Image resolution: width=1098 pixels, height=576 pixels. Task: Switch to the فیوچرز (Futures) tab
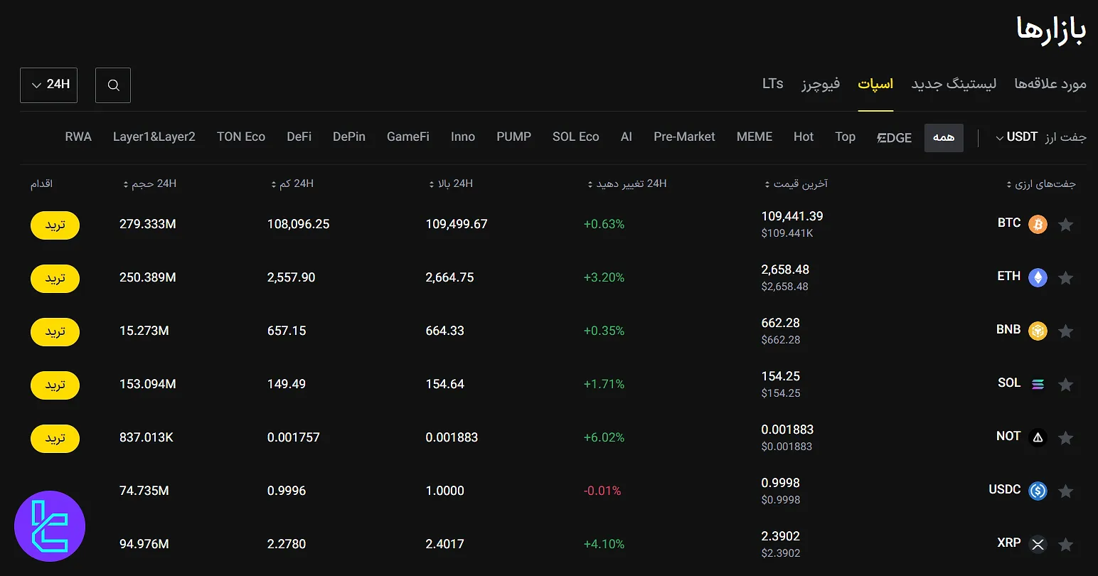point(821,84)
